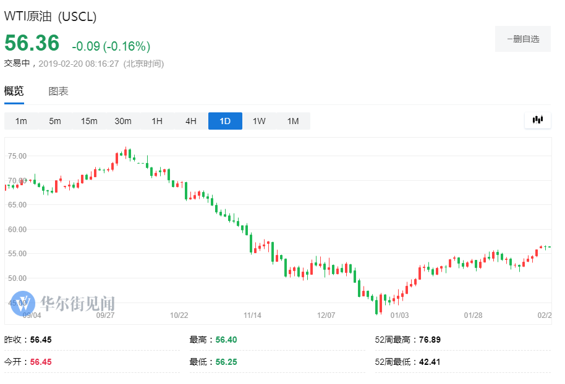Click the candlestick chart type icon
565x384 pixels.
(537, 120)
